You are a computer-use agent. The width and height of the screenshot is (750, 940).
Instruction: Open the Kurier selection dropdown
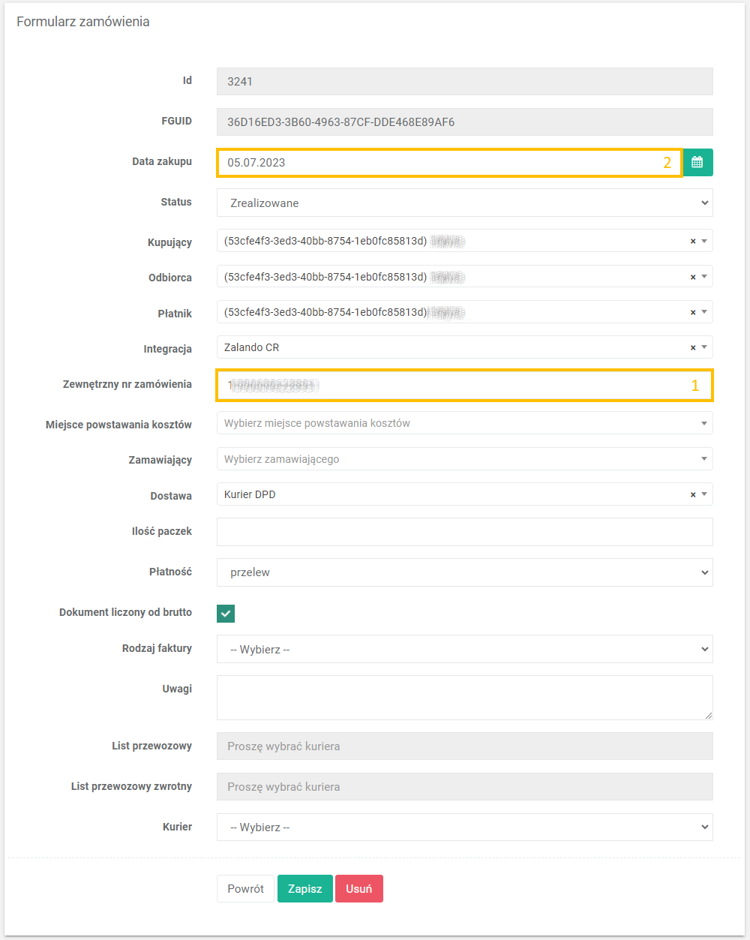[x=464, y=827]
